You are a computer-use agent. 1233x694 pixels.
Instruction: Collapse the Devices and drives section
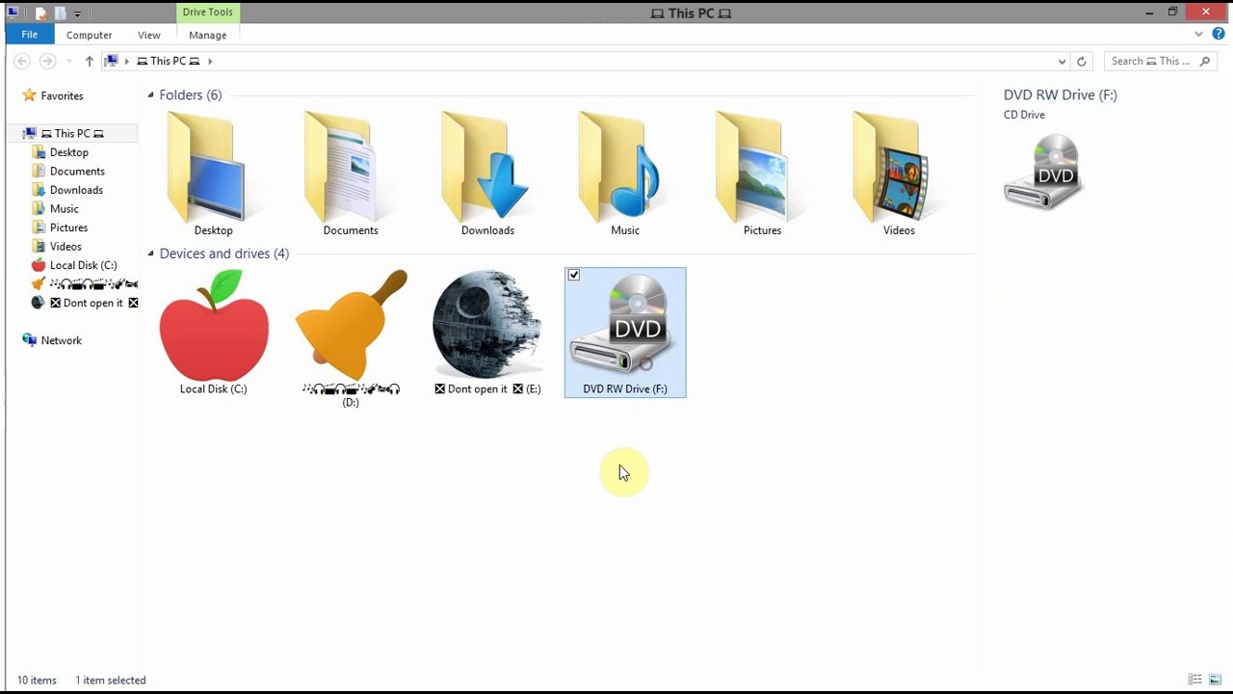[150, 254]
